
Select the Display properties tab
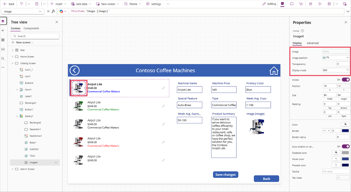click(297, 43)
